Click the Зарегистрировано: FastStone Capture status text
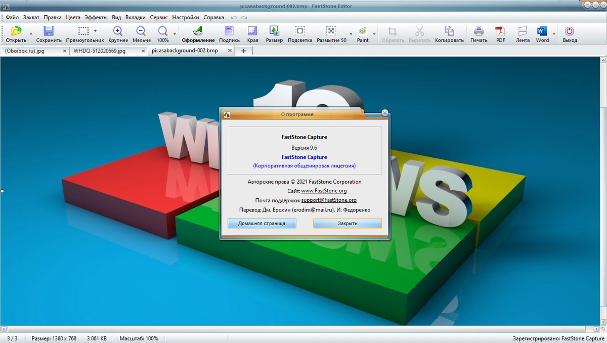This screenshot has width=607, height=343. [x=558, y=338]
